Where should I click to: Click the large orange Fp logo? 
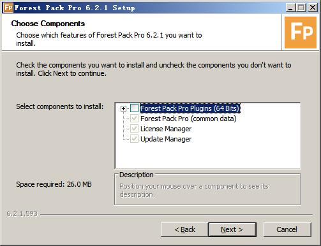(x=301, y=33)
